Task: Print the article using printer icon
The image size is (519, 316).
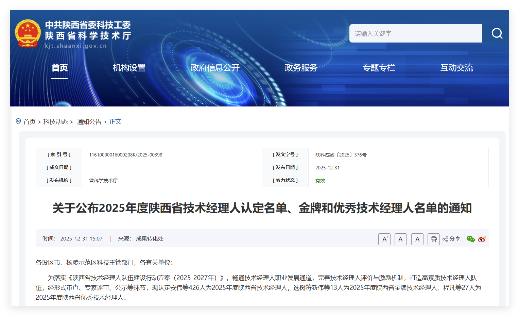Action: tap(434, 239)
